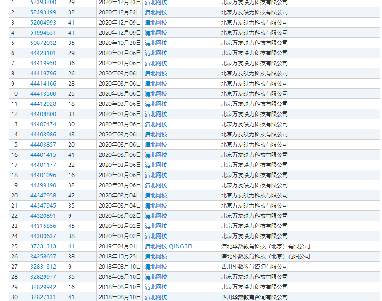
Task: Open registration number 44401177 link
Action: pos(43,165)
